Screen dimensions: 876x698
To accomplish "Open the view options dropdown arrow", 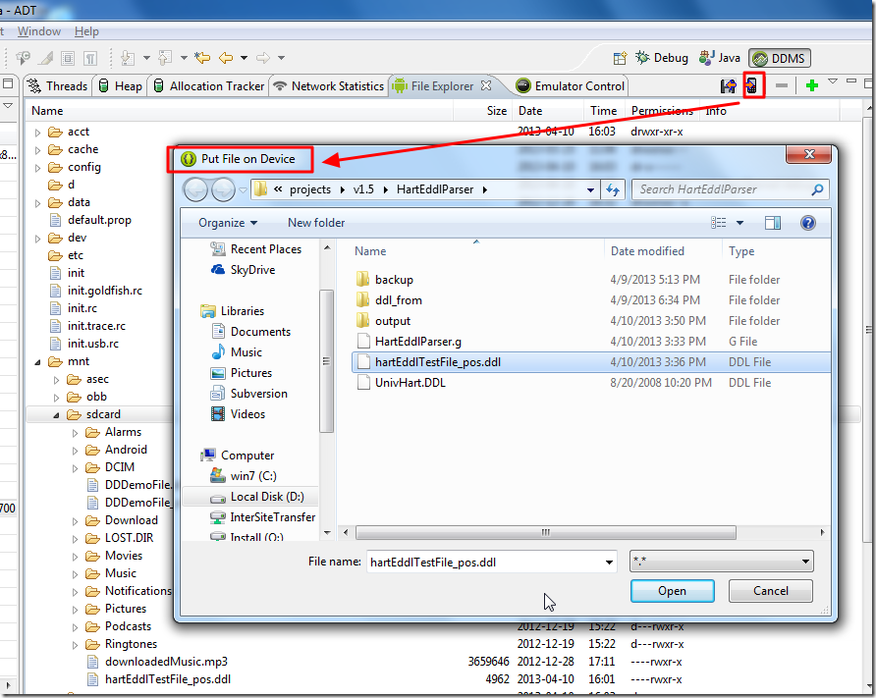I will (739, 223).
